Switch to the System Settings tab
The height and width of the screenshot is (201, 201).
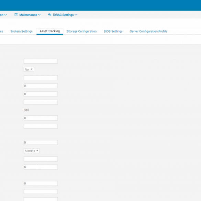[x=21, y=31]
